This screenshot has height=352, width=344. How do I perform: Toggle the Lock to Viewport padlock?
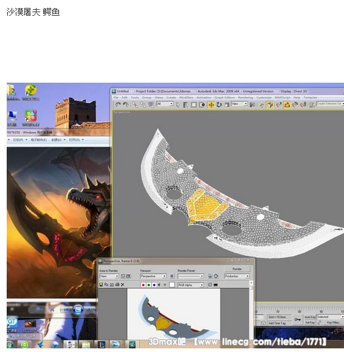(x=172, y=276)
